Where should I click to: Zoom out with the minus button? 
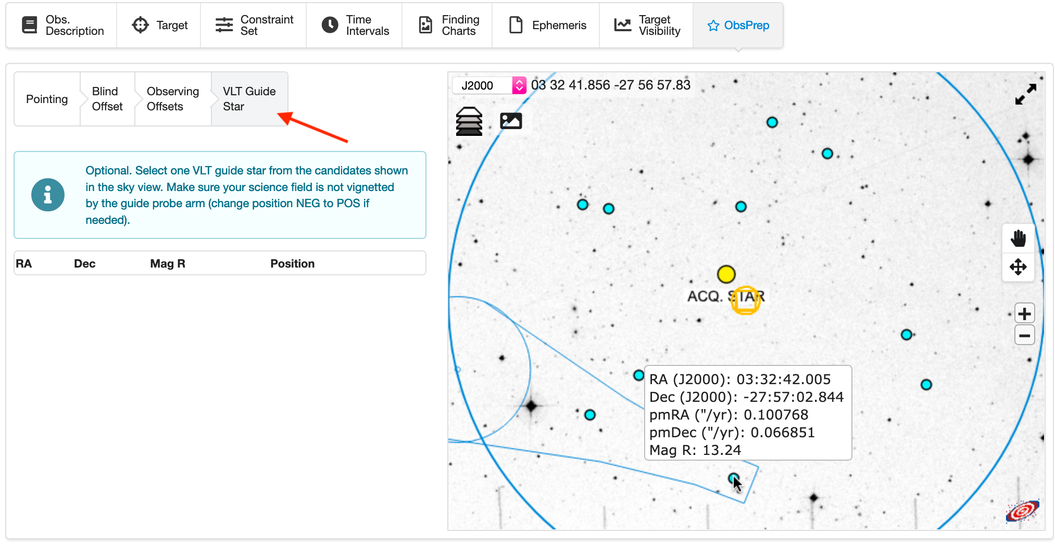click(1024, 336)
